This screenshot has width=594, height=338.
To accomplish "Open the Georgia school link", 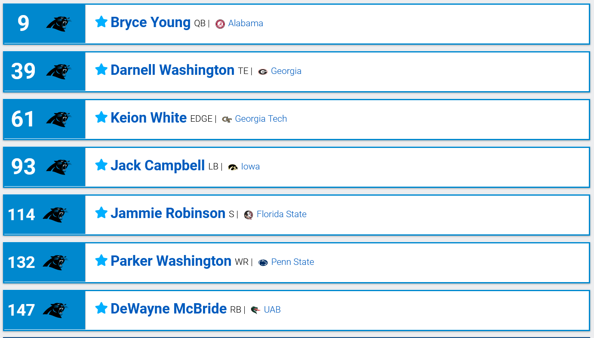I will pyautogui.click(x=286, y=71).
